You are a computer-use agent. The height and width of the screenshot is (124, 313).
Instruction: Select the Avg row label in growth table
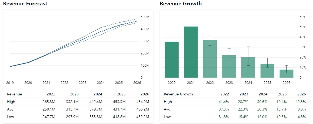(x=167, y=109)
